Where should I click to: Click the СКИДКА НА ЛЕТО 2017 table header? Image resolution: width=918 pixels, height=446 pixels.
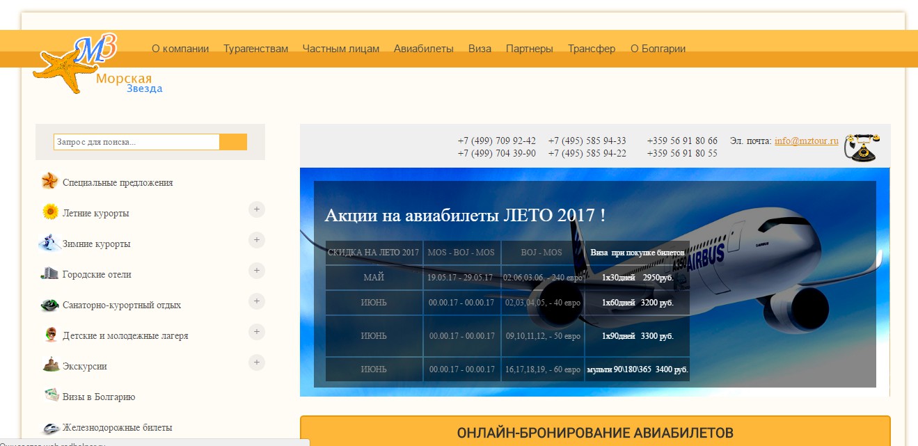(x=374, y=253)
